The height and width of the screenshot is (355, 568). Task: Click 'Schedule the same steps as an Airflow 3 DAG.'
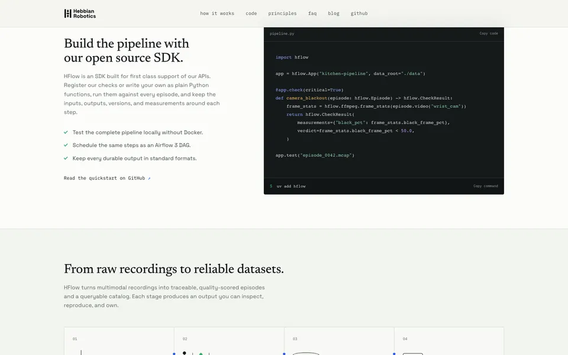[131, 146]
